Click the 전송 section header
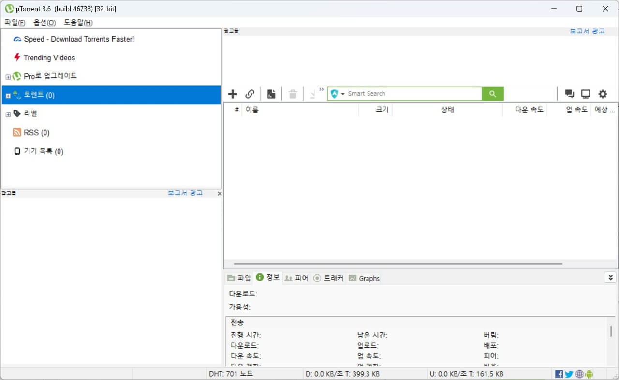This screenshot has height=380, width=619. [237, 323]
